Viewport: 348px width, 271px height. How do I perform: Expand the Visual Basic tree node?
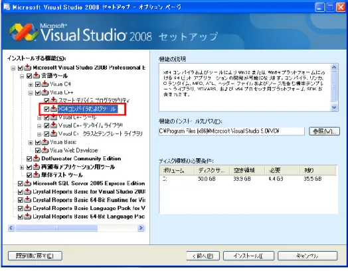(31, 142)
